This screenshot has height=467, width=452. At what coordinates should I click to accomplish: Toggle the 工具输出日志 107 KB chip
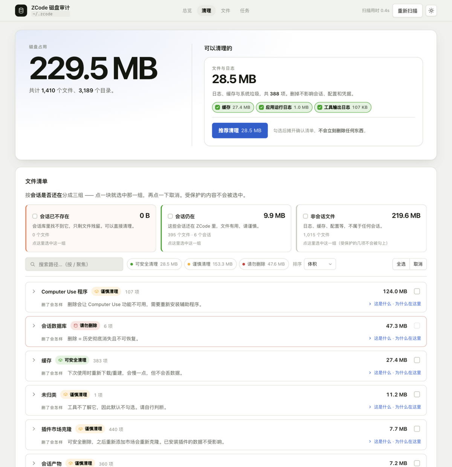pos(343,107)
